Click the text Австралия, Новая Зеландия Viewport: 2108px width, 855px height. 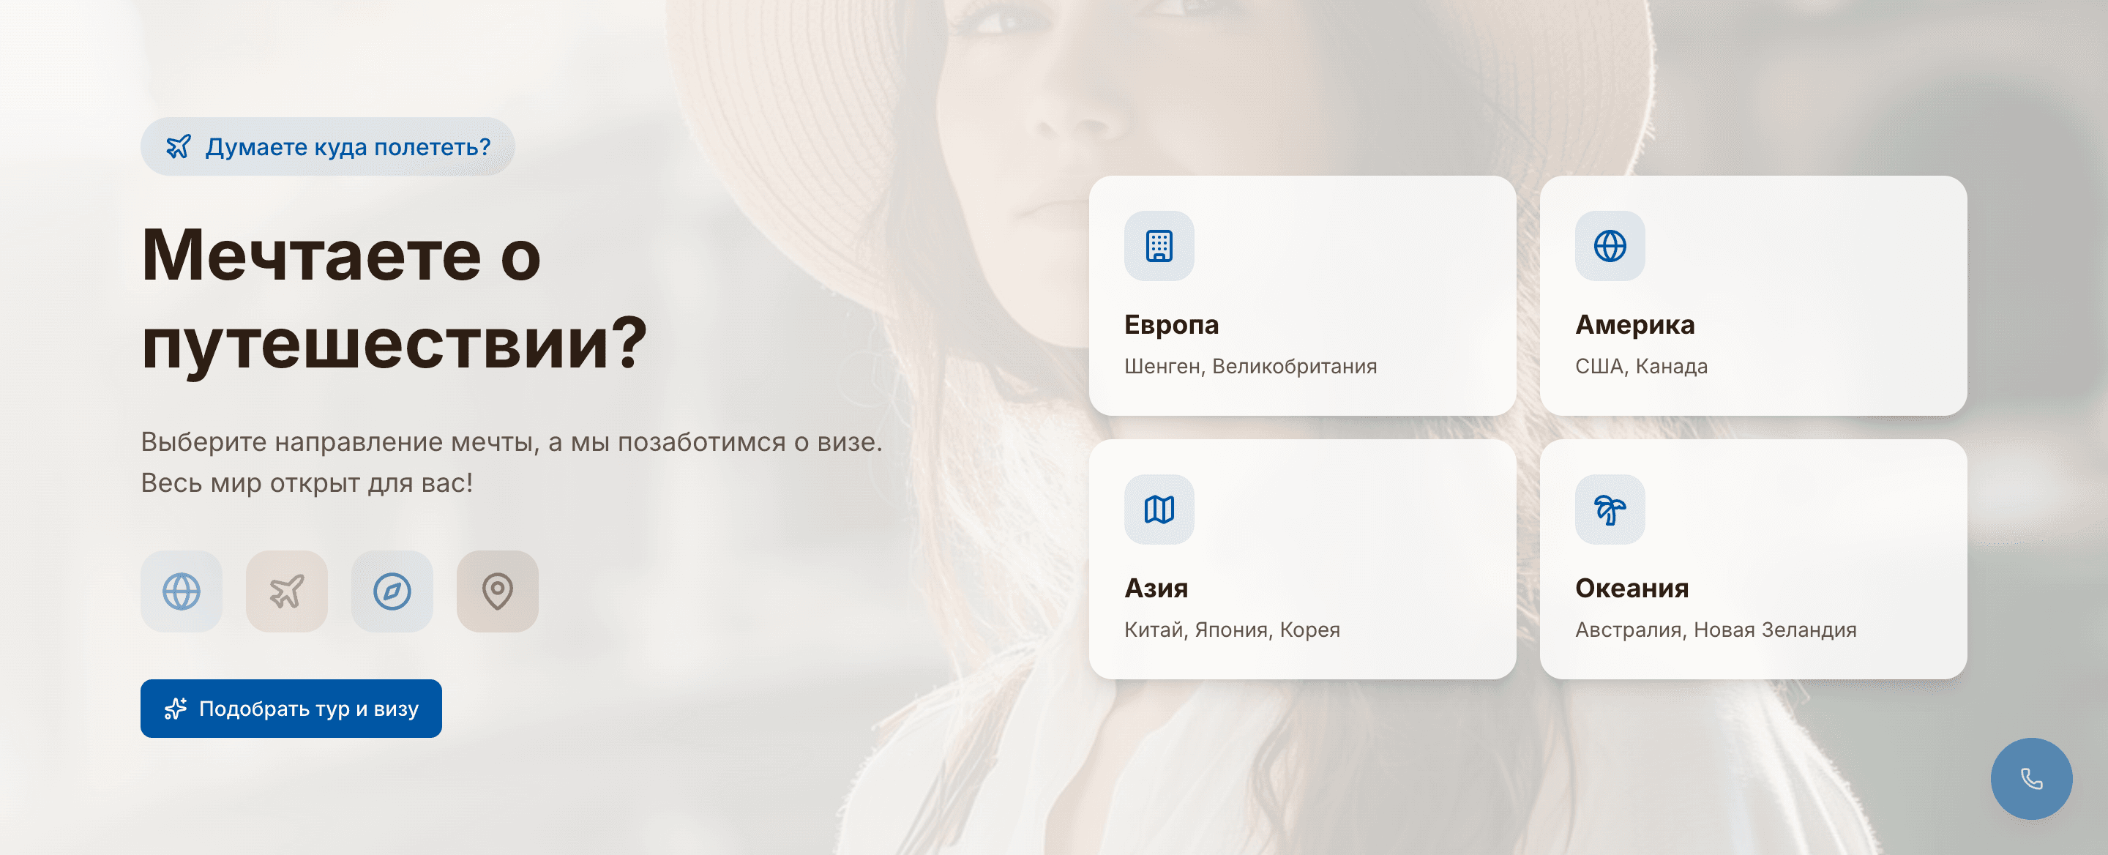click(1715, 630)
